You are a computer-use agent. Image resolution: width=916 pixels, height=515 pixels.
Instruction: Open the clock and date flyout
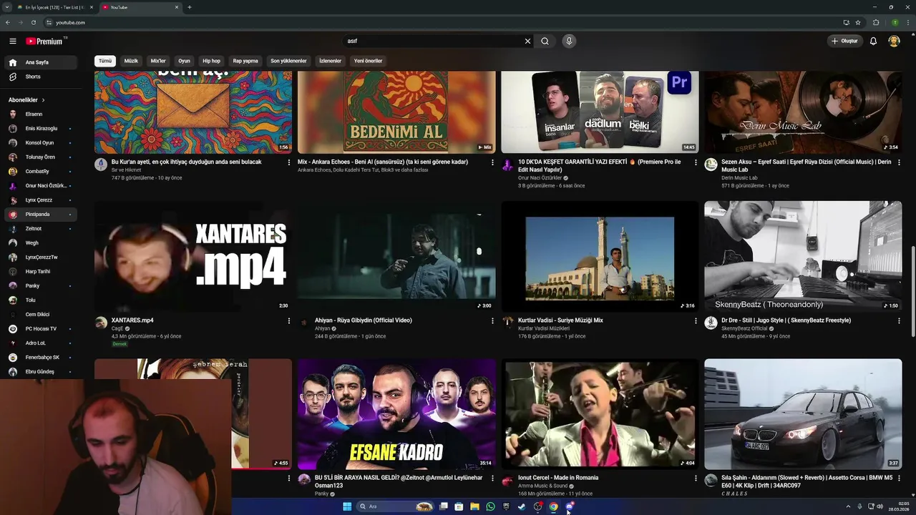click(897, 506)
